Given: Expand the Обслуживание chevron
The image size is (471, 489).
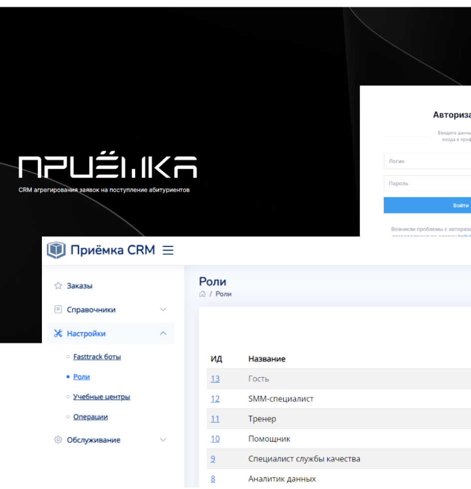Looking at the screenshot, I should click(x=163, y=440).
